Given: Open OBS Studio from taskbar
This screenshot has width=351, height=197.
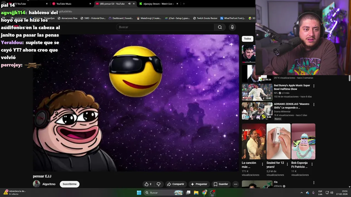Looking at the screenshot, I should pyautogui.click(x=212, y=193).
